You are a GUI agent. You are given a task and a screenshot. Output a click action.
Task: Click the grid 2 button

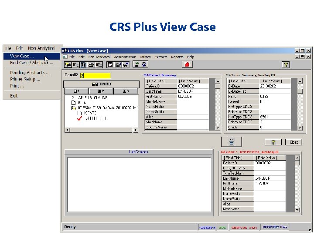click(x=101, y=91)
